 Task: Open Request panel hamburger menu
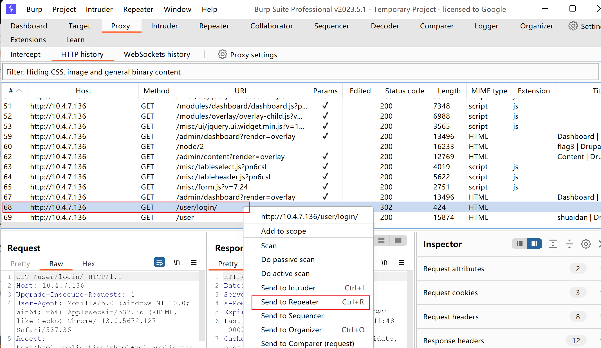coord(194,263)
